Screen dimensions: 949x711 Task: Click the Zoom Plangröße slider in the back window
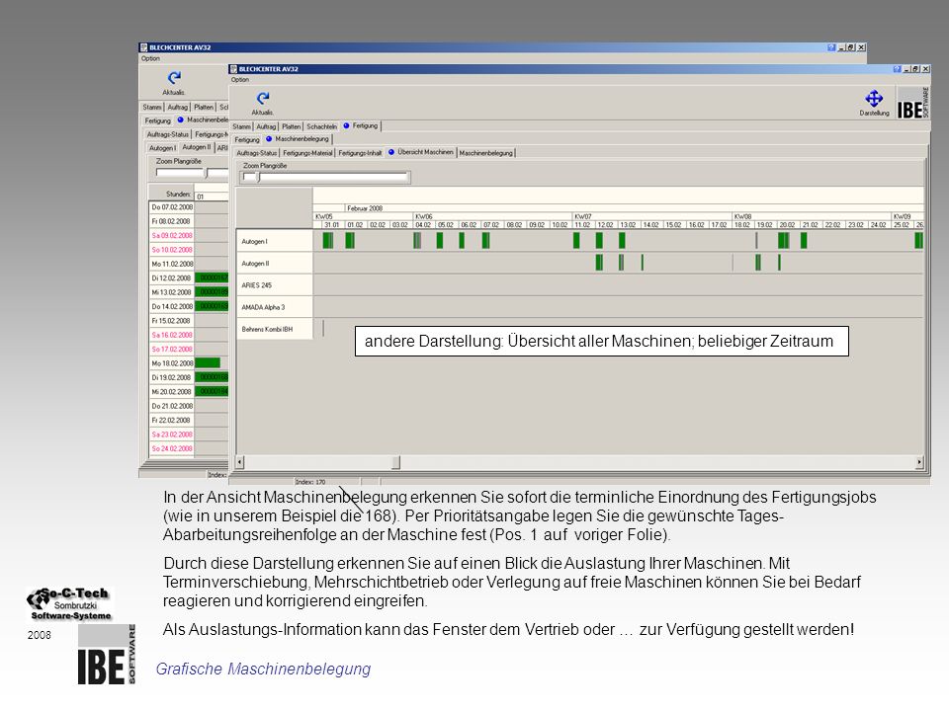[192, 172]
